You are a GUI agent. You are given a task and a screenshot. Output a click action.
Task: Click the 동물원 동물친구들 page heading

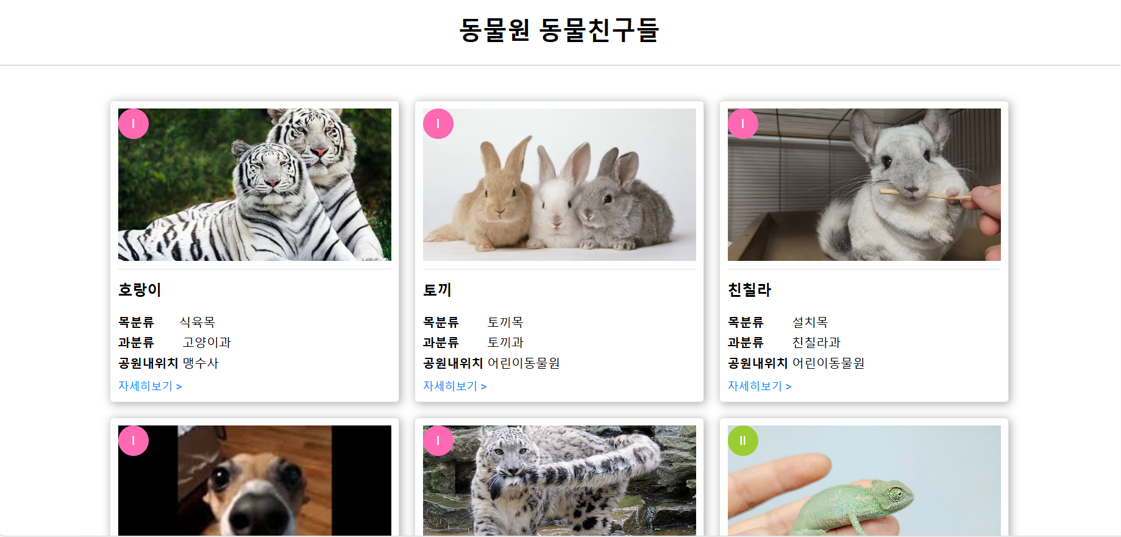coord(560,30)
